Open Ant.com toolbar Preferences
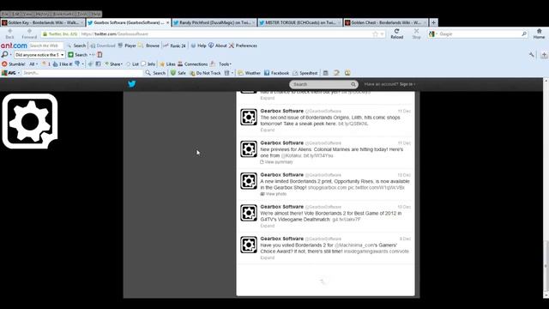 pos(243,45)
